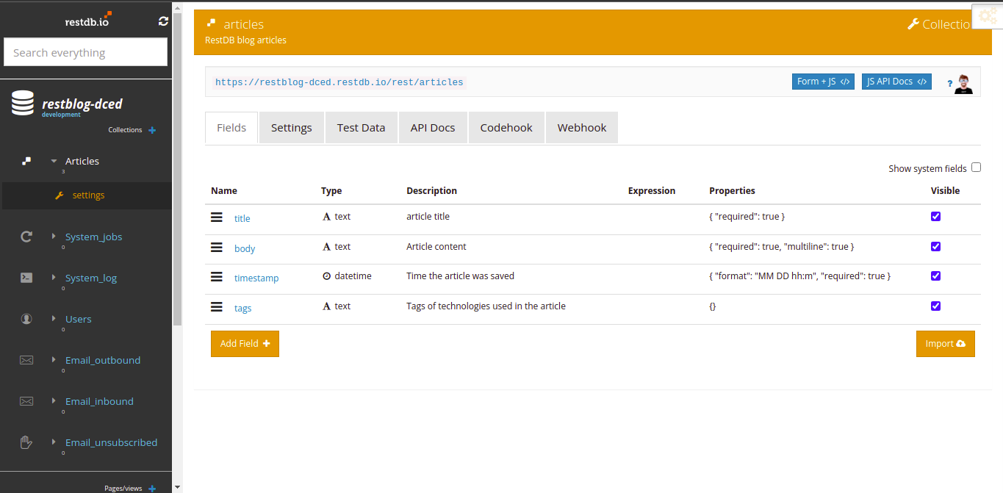The height and width of the screenshot is (493, 1003).
Task: Toggle Show system fields checkbox
Action: 976,168
